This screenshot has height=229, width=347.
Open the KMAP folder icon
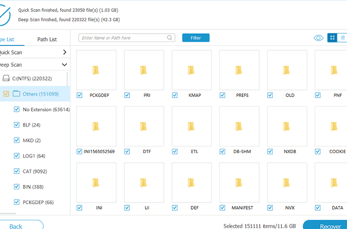coord(191,70)
